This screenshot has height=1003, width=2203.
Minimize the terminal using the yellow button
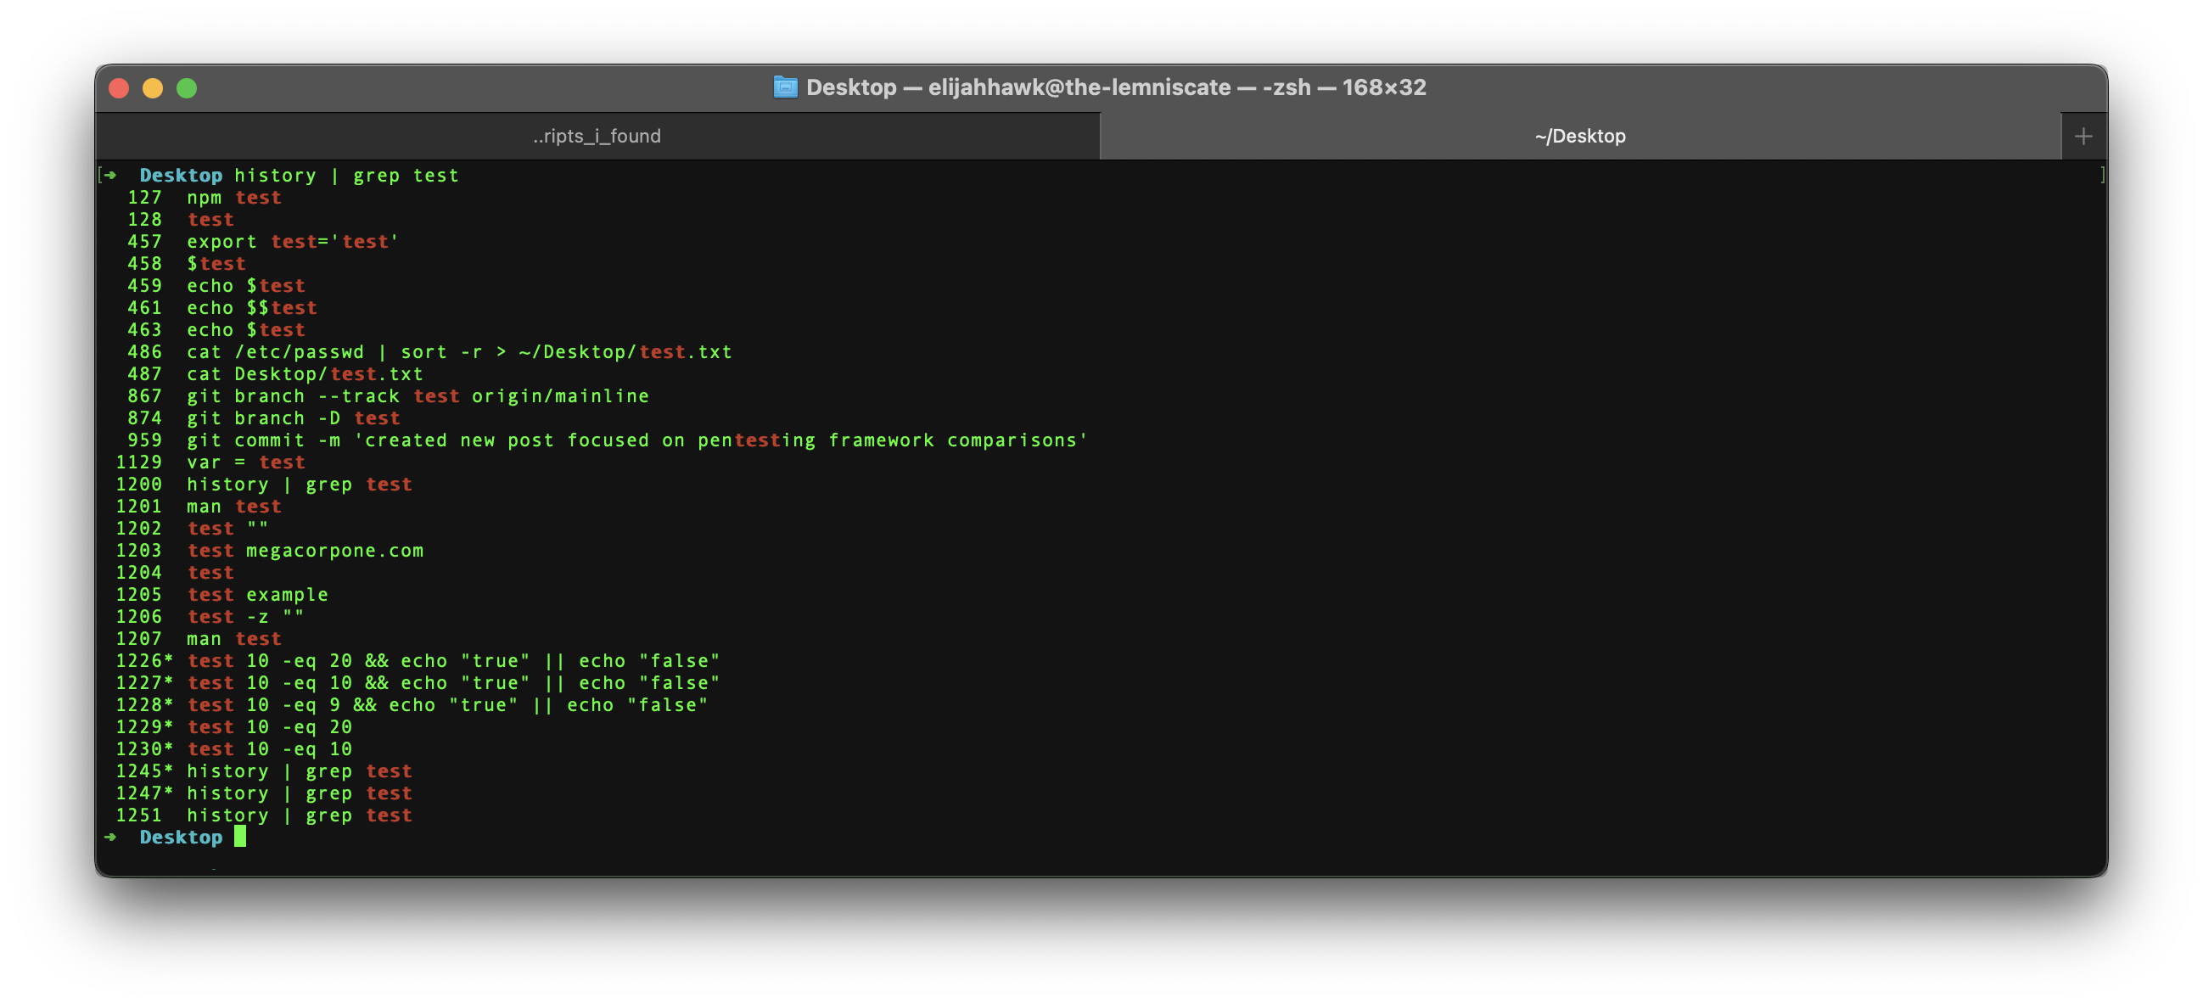153,88
